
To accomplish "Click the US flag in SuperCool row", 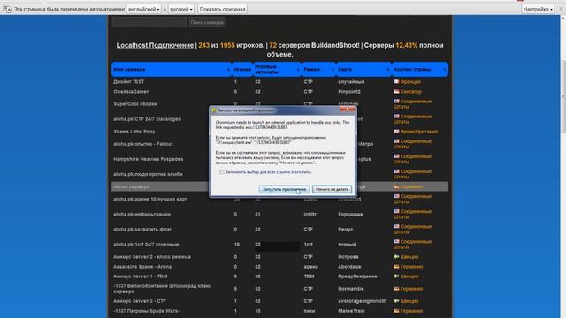I will [396, 102].
